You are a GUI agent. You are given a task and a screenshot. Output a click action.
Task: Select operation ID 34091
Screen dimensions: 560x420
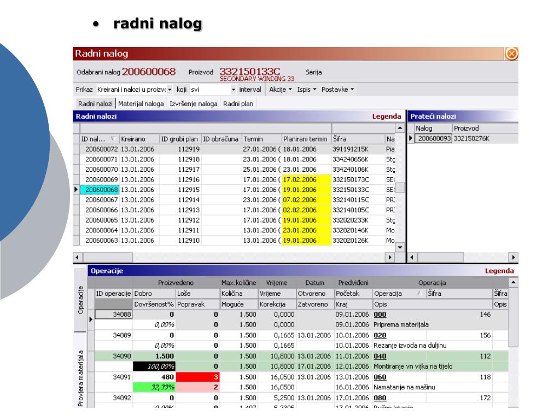[114, 377]
